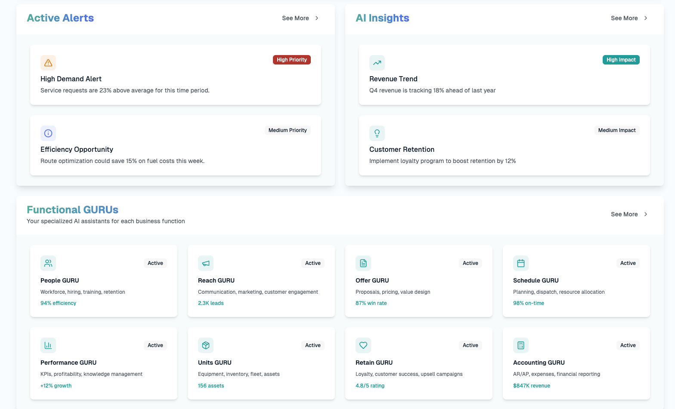This screenshot has height=409, width=675.
Task: Open the Efficiency Opportunity title
Action: coord(77,149)
